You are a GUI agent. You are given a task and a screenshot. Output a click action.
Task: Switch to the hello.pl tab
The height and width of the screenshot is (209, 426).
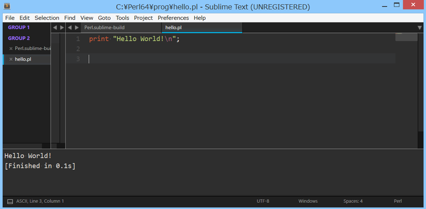(x=202, y=28)
